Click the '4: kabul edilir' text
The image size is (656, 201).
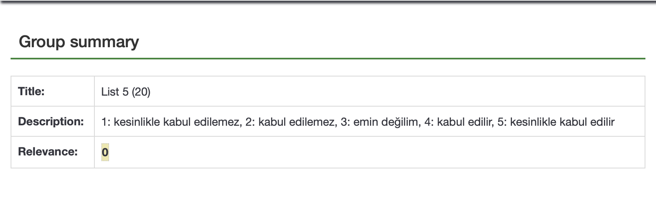(x=459, y=122)
